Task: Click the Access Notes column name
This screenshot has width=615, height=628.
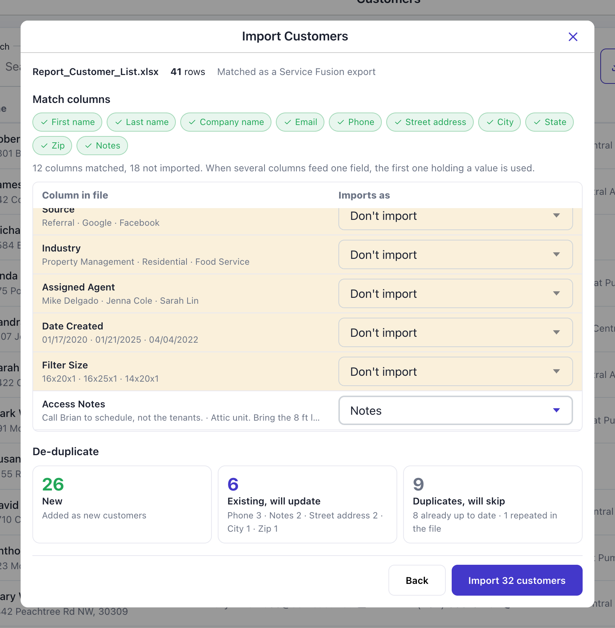Action: (74, 404)
